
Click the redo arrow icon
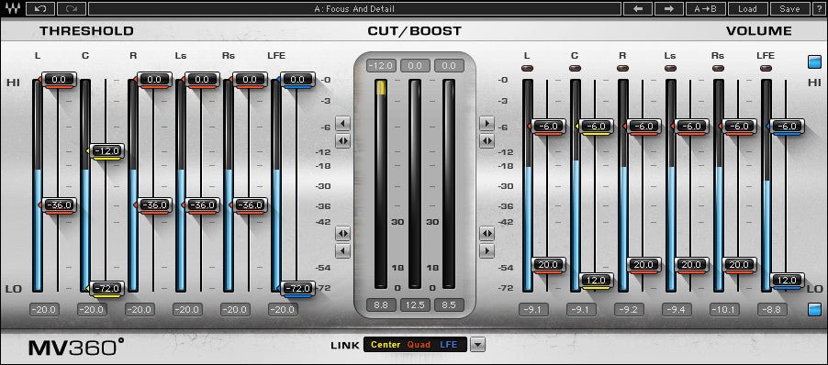[72, 8]
